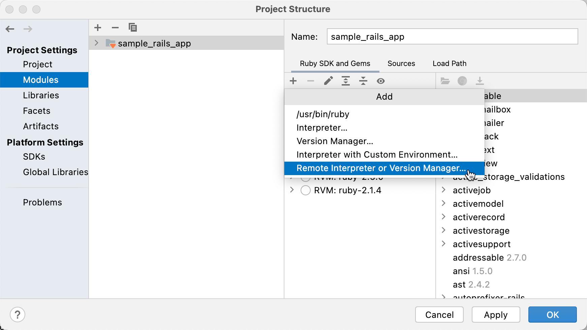Image resolution: width=587 pixels, height=330 pixels.
Task: Open the Project settings page
Action: click(x=44, y=64)
